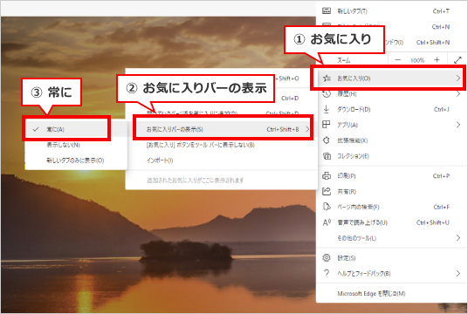Click the 印刷(P) printer icon
Viewport: 468px width, 314px height.
tap(327, 175)
